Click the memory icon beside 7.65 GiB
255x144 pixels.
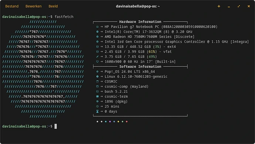[x=97, y=57]
